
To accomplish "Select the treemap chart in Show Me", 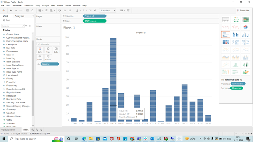I will [225, 42].
